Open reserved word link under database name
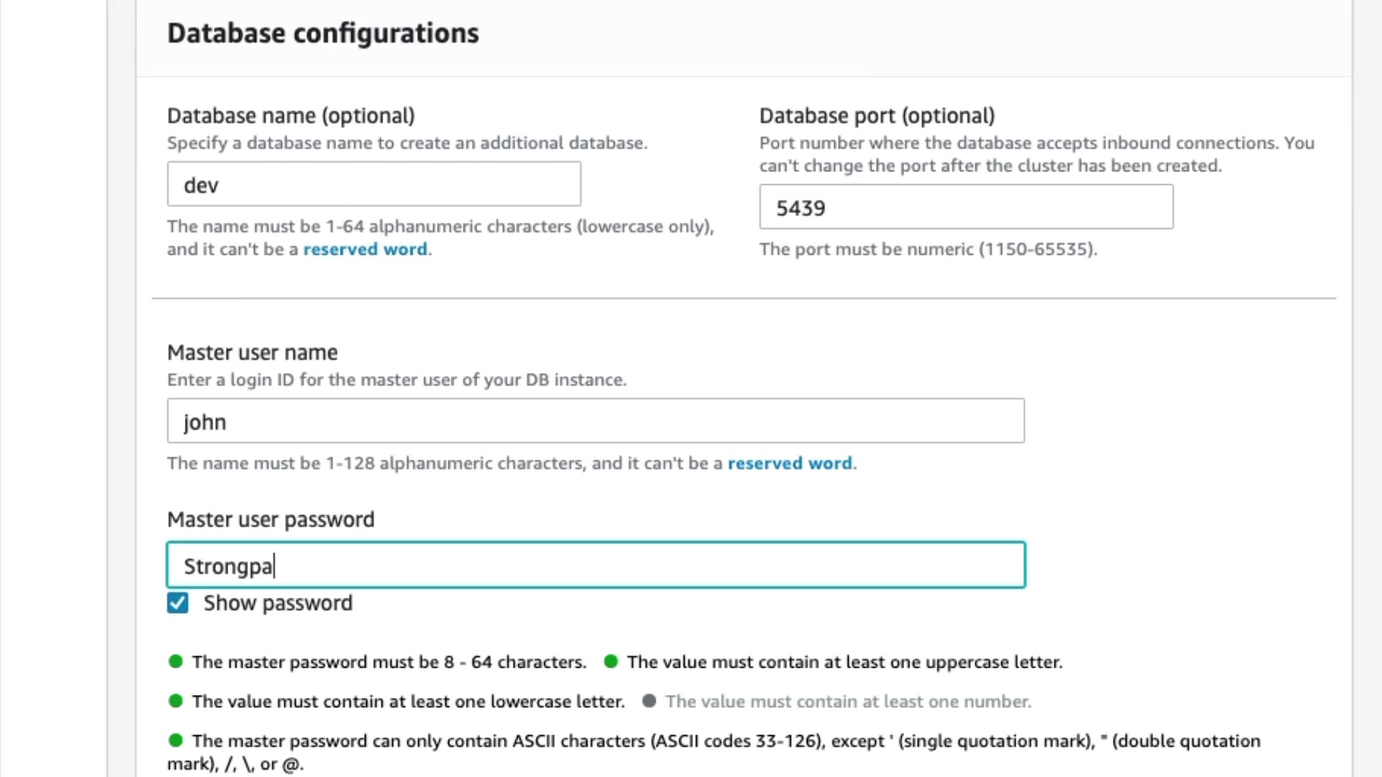The width and height of the screenshot is (1382, 777). point(365,250)
